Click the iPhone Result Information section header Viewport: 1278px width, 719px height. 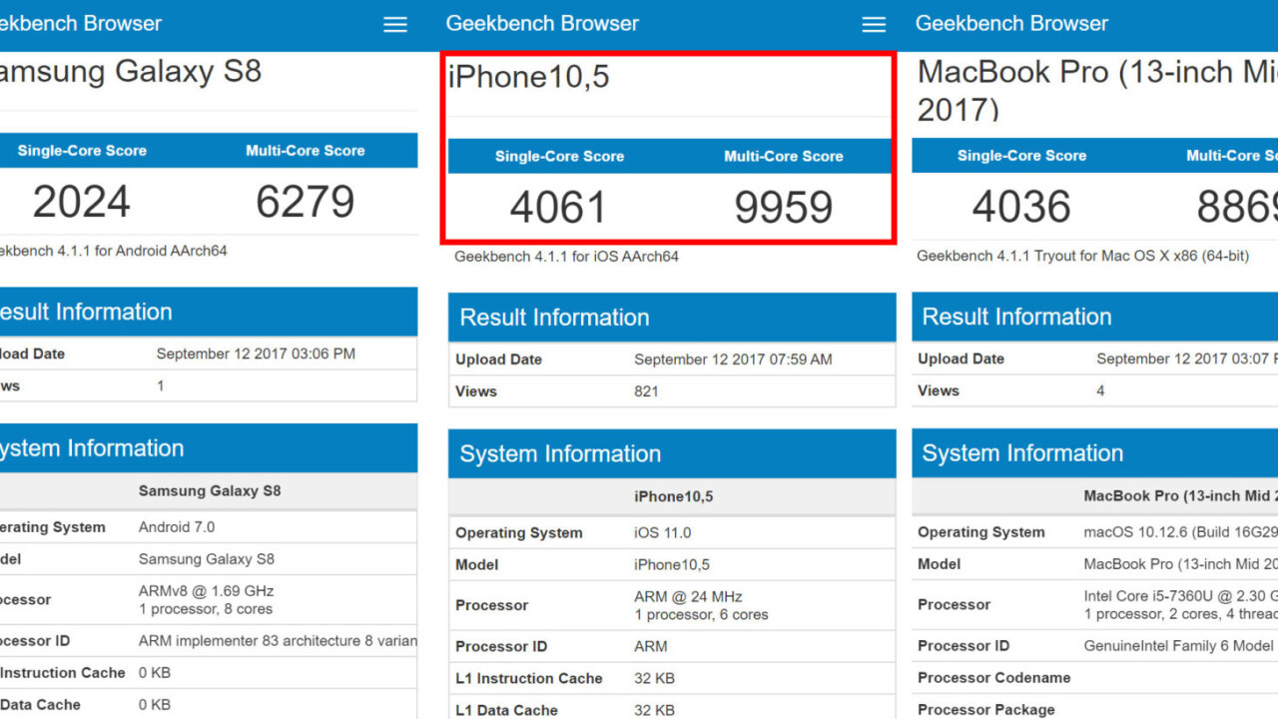(x=554, y=318)
